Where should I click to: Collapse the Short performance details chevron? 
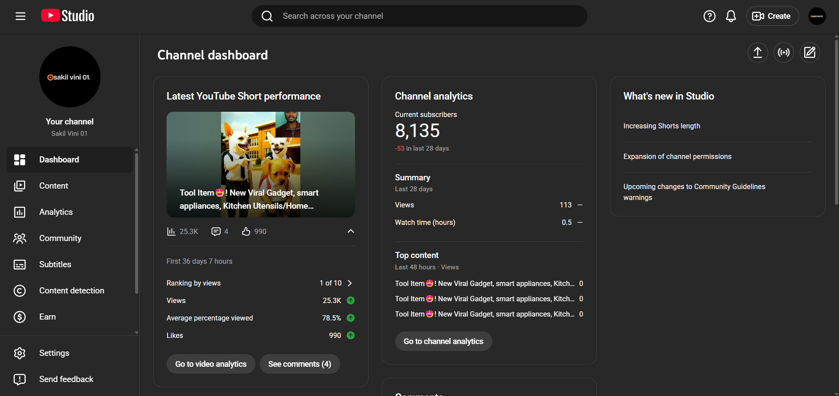pos(351,231)
